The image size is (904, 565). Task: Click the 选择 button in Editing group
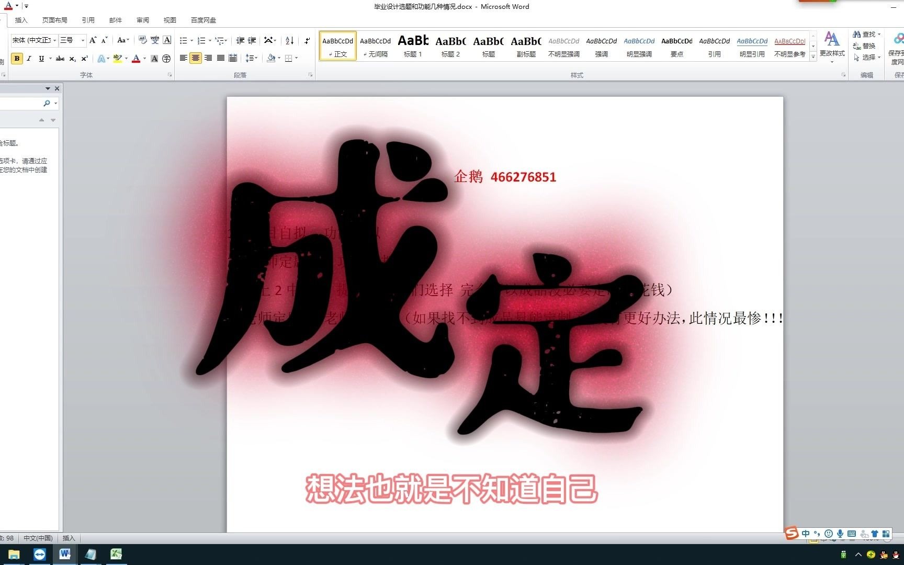click(867, 58)
